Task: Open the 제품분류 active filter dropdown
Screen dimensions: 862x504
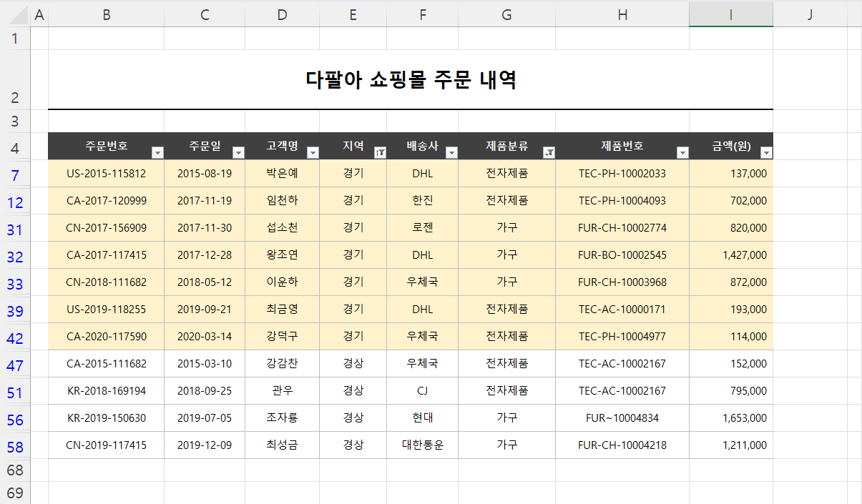Action: tap(549, 152)
